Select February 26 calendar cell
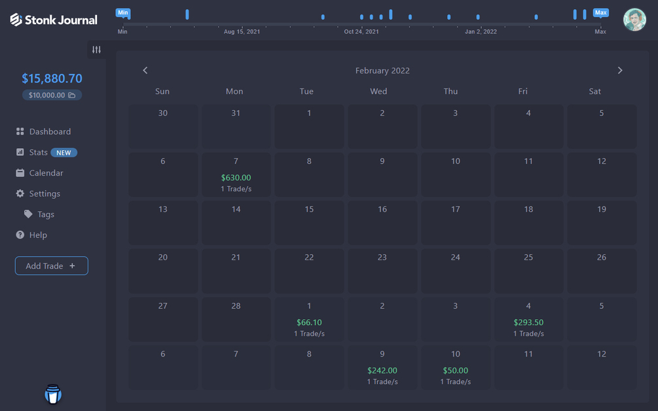 pyautogui.click(x=602, y=271)
